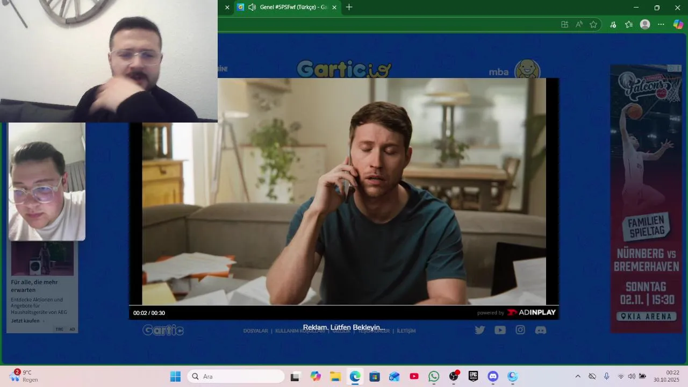Close the Genel #5PSFwf (Türkçe) tab

[x=334, y=8]
